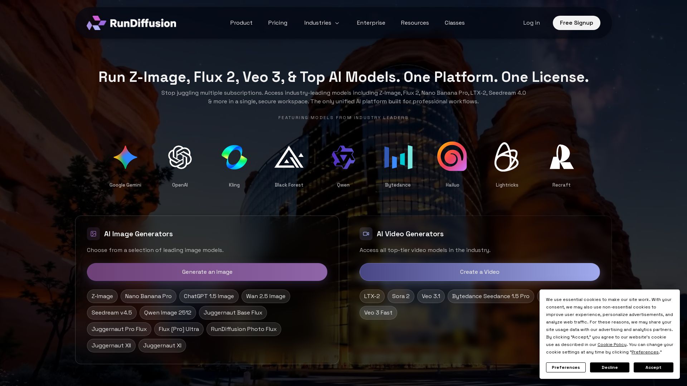Click the RunDiffusion logo icon

(x=96, y=23)
